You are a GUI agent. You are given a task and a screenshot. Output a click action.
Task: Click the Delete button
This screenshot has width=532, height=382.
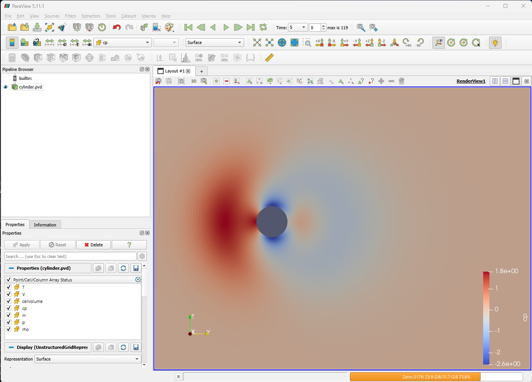pyautogui.click(x=93, y=245)
